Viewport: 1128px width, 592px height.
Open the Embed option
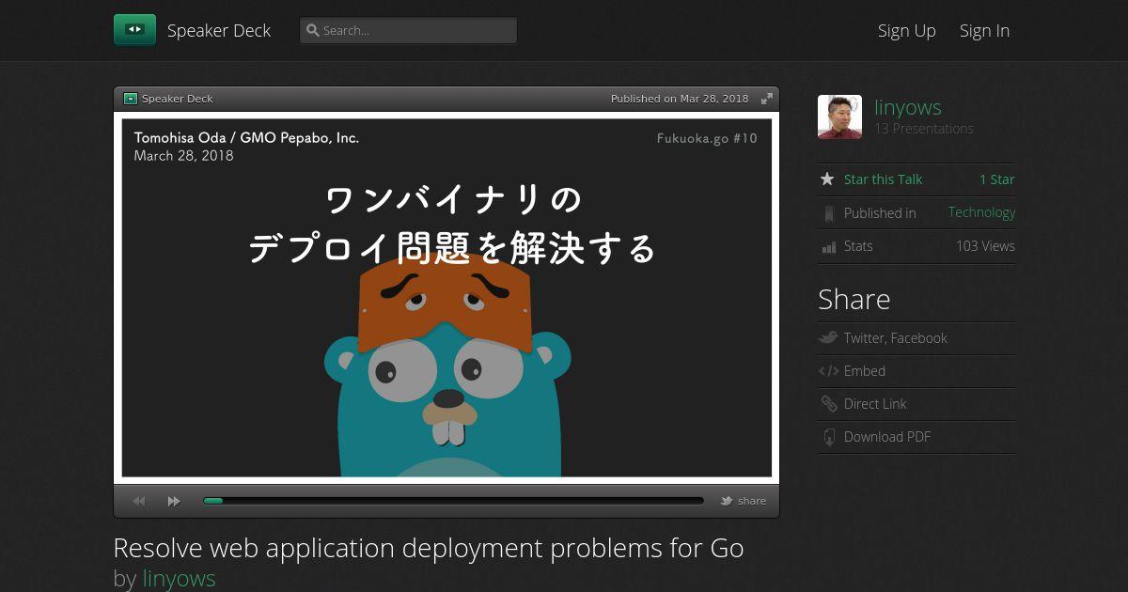tap(865, 371)
